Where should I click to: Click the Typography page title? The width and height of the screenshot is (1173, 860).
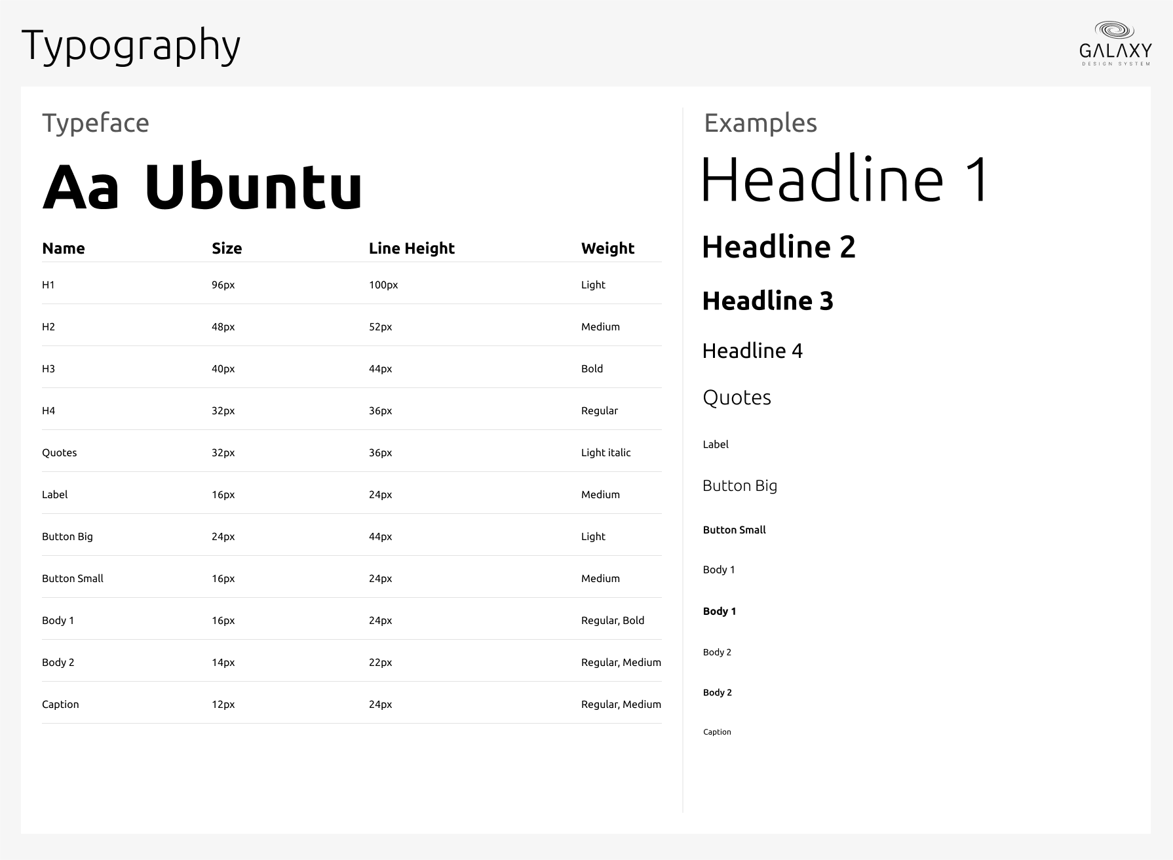click(x=131, y=46)
